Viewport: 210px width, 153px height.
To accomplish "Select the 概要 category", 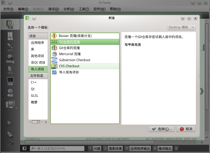I will [x=38, y=102].
